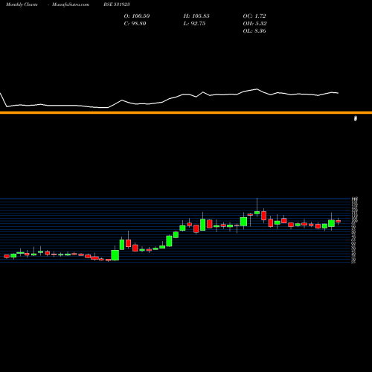Click the open value "O: 100.50"
The width and height of the screenshot is (372, 372).
click(137, 16)
